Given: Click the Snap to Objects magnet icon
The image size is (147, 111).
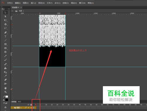Looking at the screenshot, I should tap(5, 107).
